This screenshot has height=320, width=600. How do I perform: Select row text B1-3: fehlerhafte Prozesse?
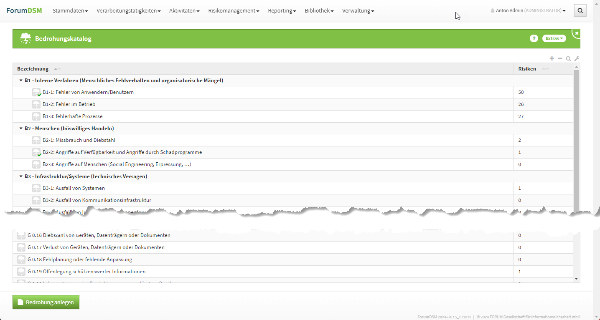73,116
